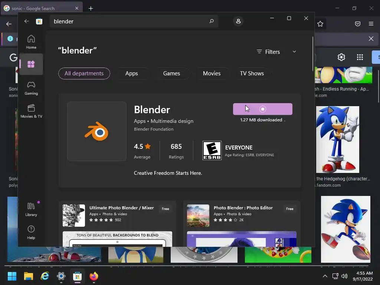The height and width of the screenshot is (285, 380).
Task: Click the Blender app logo tile
Action: [x=97, y=131]
